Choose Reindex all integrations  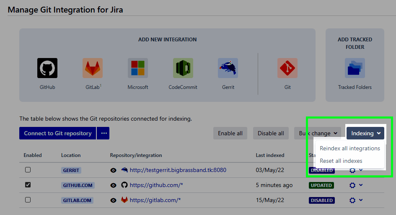tap(350, 148)
